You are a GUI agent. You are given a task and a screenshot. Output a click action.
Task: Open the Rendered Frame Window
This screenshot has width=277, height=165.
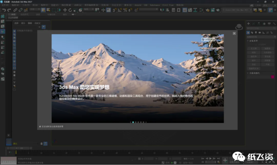click(x=213, y=10)
